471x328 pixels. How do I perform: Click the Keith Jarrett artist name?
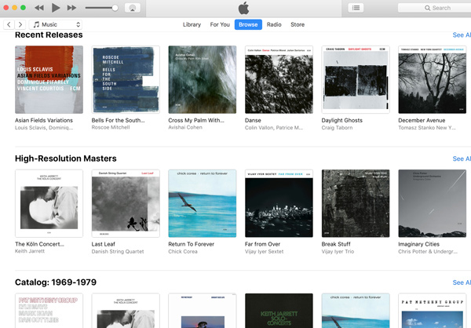pos(30,251)
